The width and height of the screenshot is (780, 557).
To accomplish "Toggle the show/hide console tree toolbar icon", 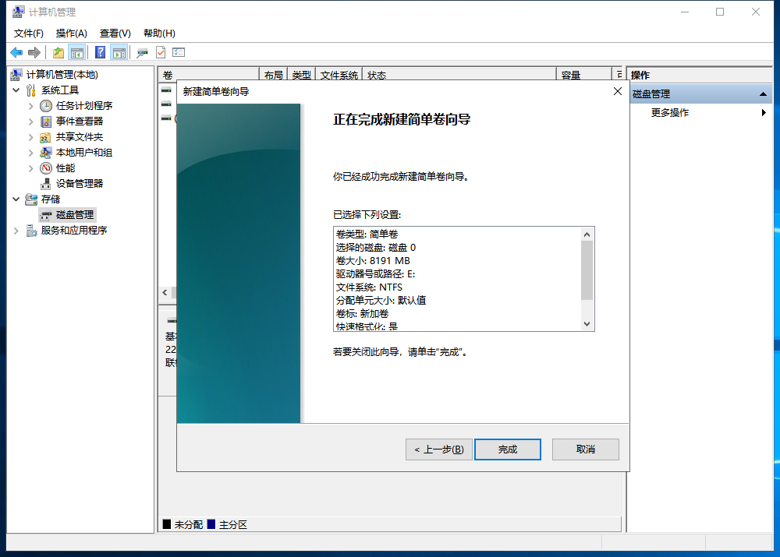I will tap(76, 51).
